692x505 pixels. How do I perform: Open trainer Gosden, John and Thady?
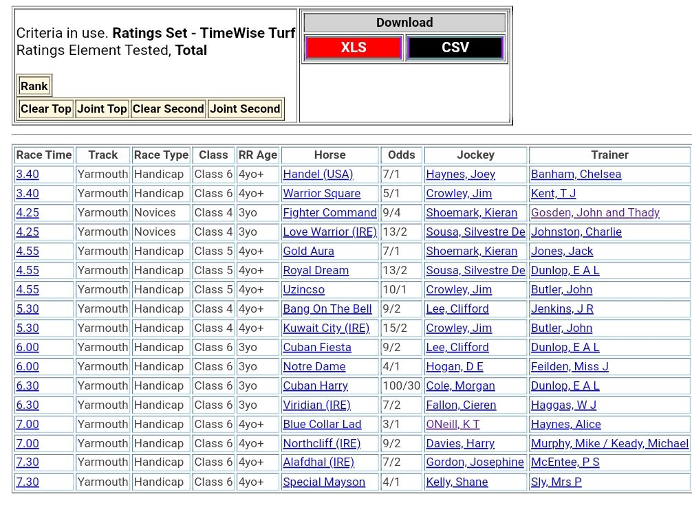595,213
